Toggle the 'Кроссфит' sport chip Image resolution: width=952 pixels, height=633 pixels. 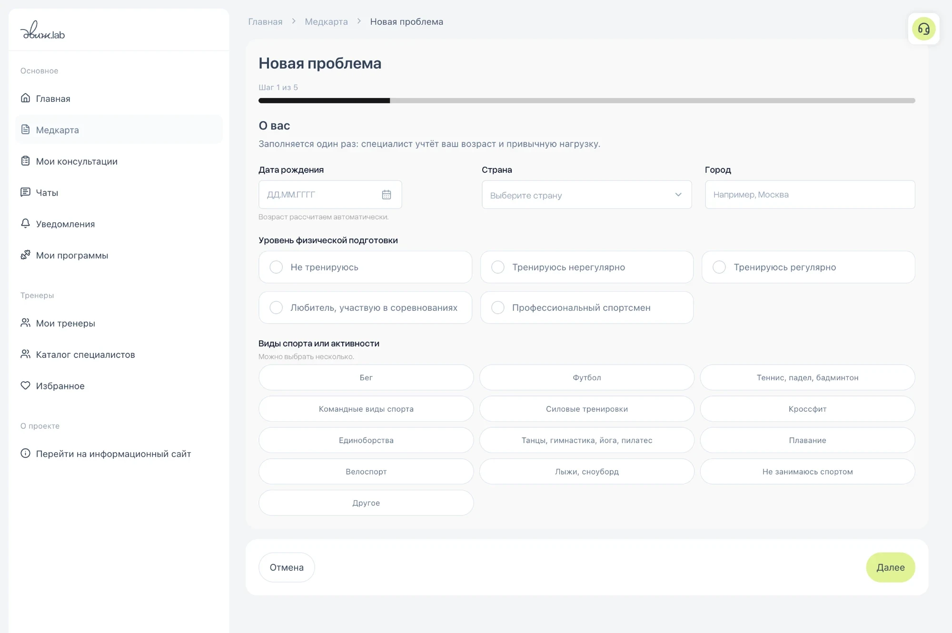(807, 409)
